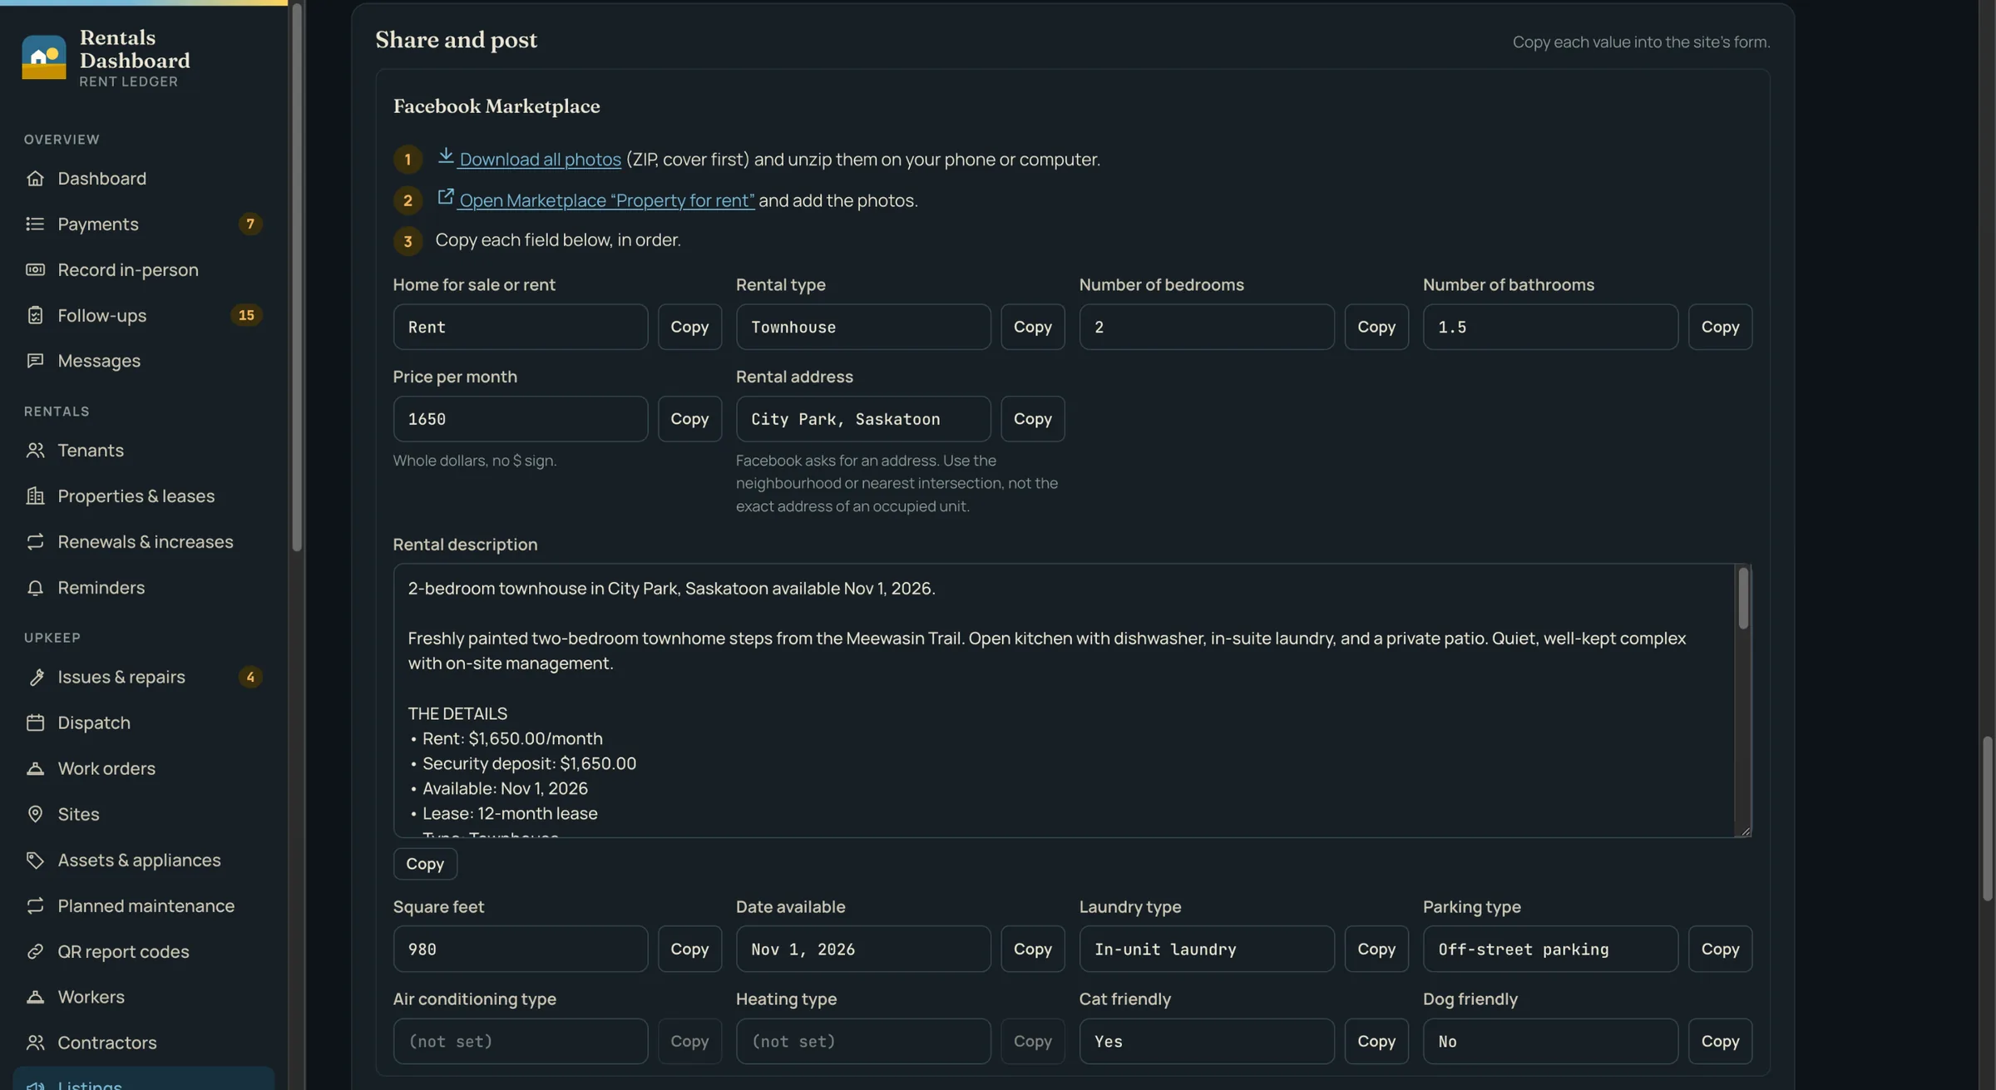Click the Issues & repairs wrench icon
This screenshot has height=1090, width=1996.
click(35, 678)
